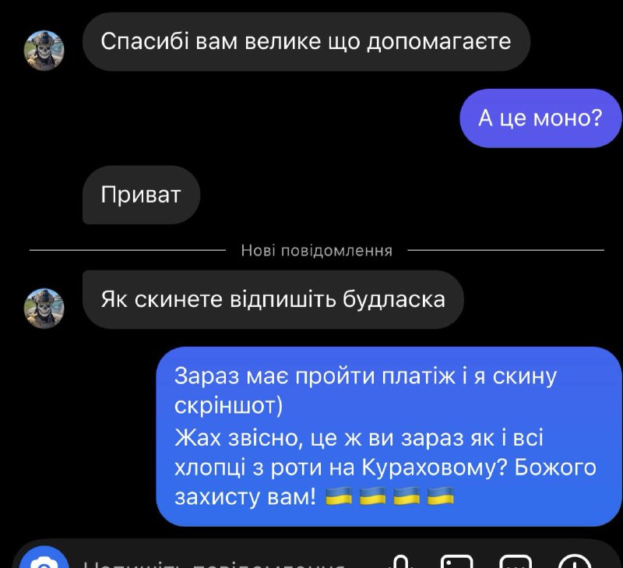Click the 'Нові повідомлення' divider label
This screenshot has width=623, height=568.
point(317,250)
